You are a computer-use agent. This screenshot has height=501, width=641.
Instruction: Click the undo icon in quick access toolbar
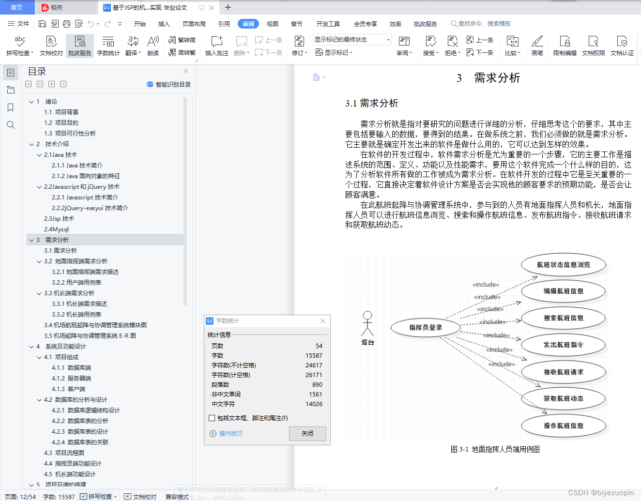[91, 24]
